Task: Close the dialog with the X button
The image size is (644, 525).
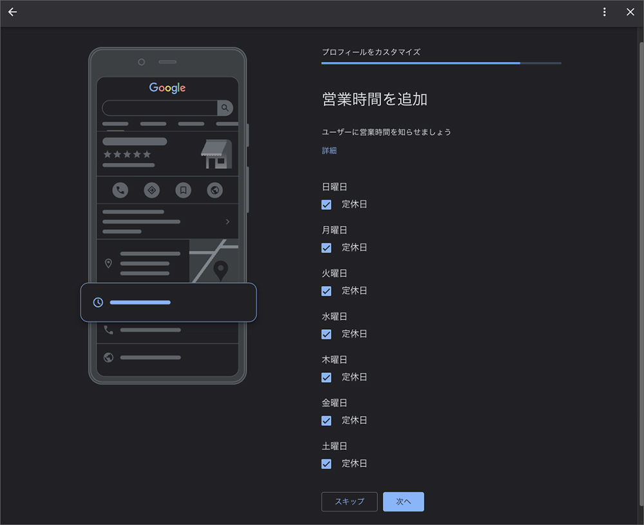Action: pyautogui.click(x=630, y=12)
